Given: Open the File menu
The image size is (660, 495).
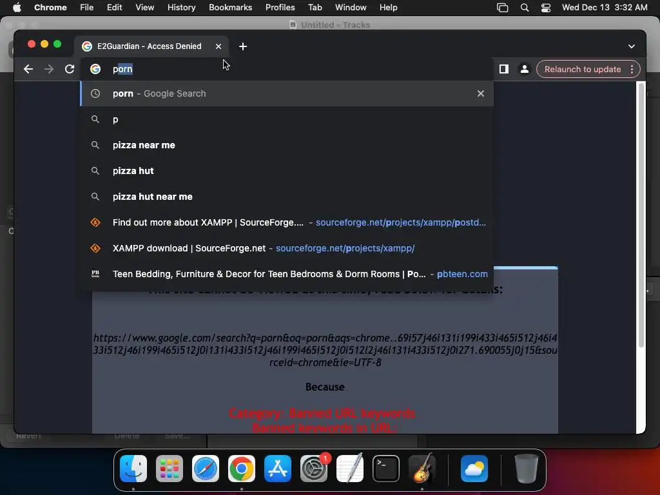Looking at the screenshot, I should click(x=87, y=8).
